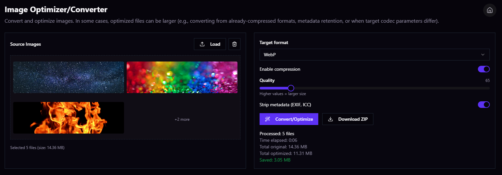
Task: Click the 'Selected 5 files' size text
Action: (x=37, y=148)
